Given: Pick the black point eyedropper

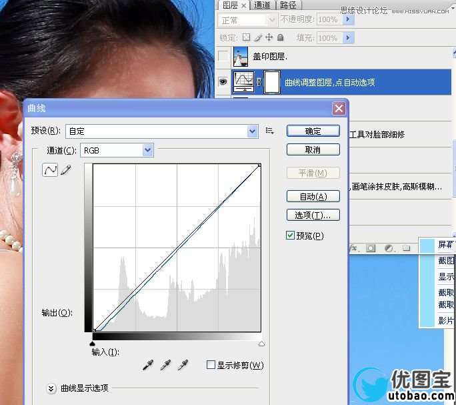Looking at the screenshot, I should (x=148, y=364).
